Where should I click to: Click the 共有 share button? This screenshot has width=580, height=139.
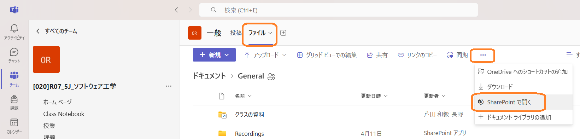point(377,55)
